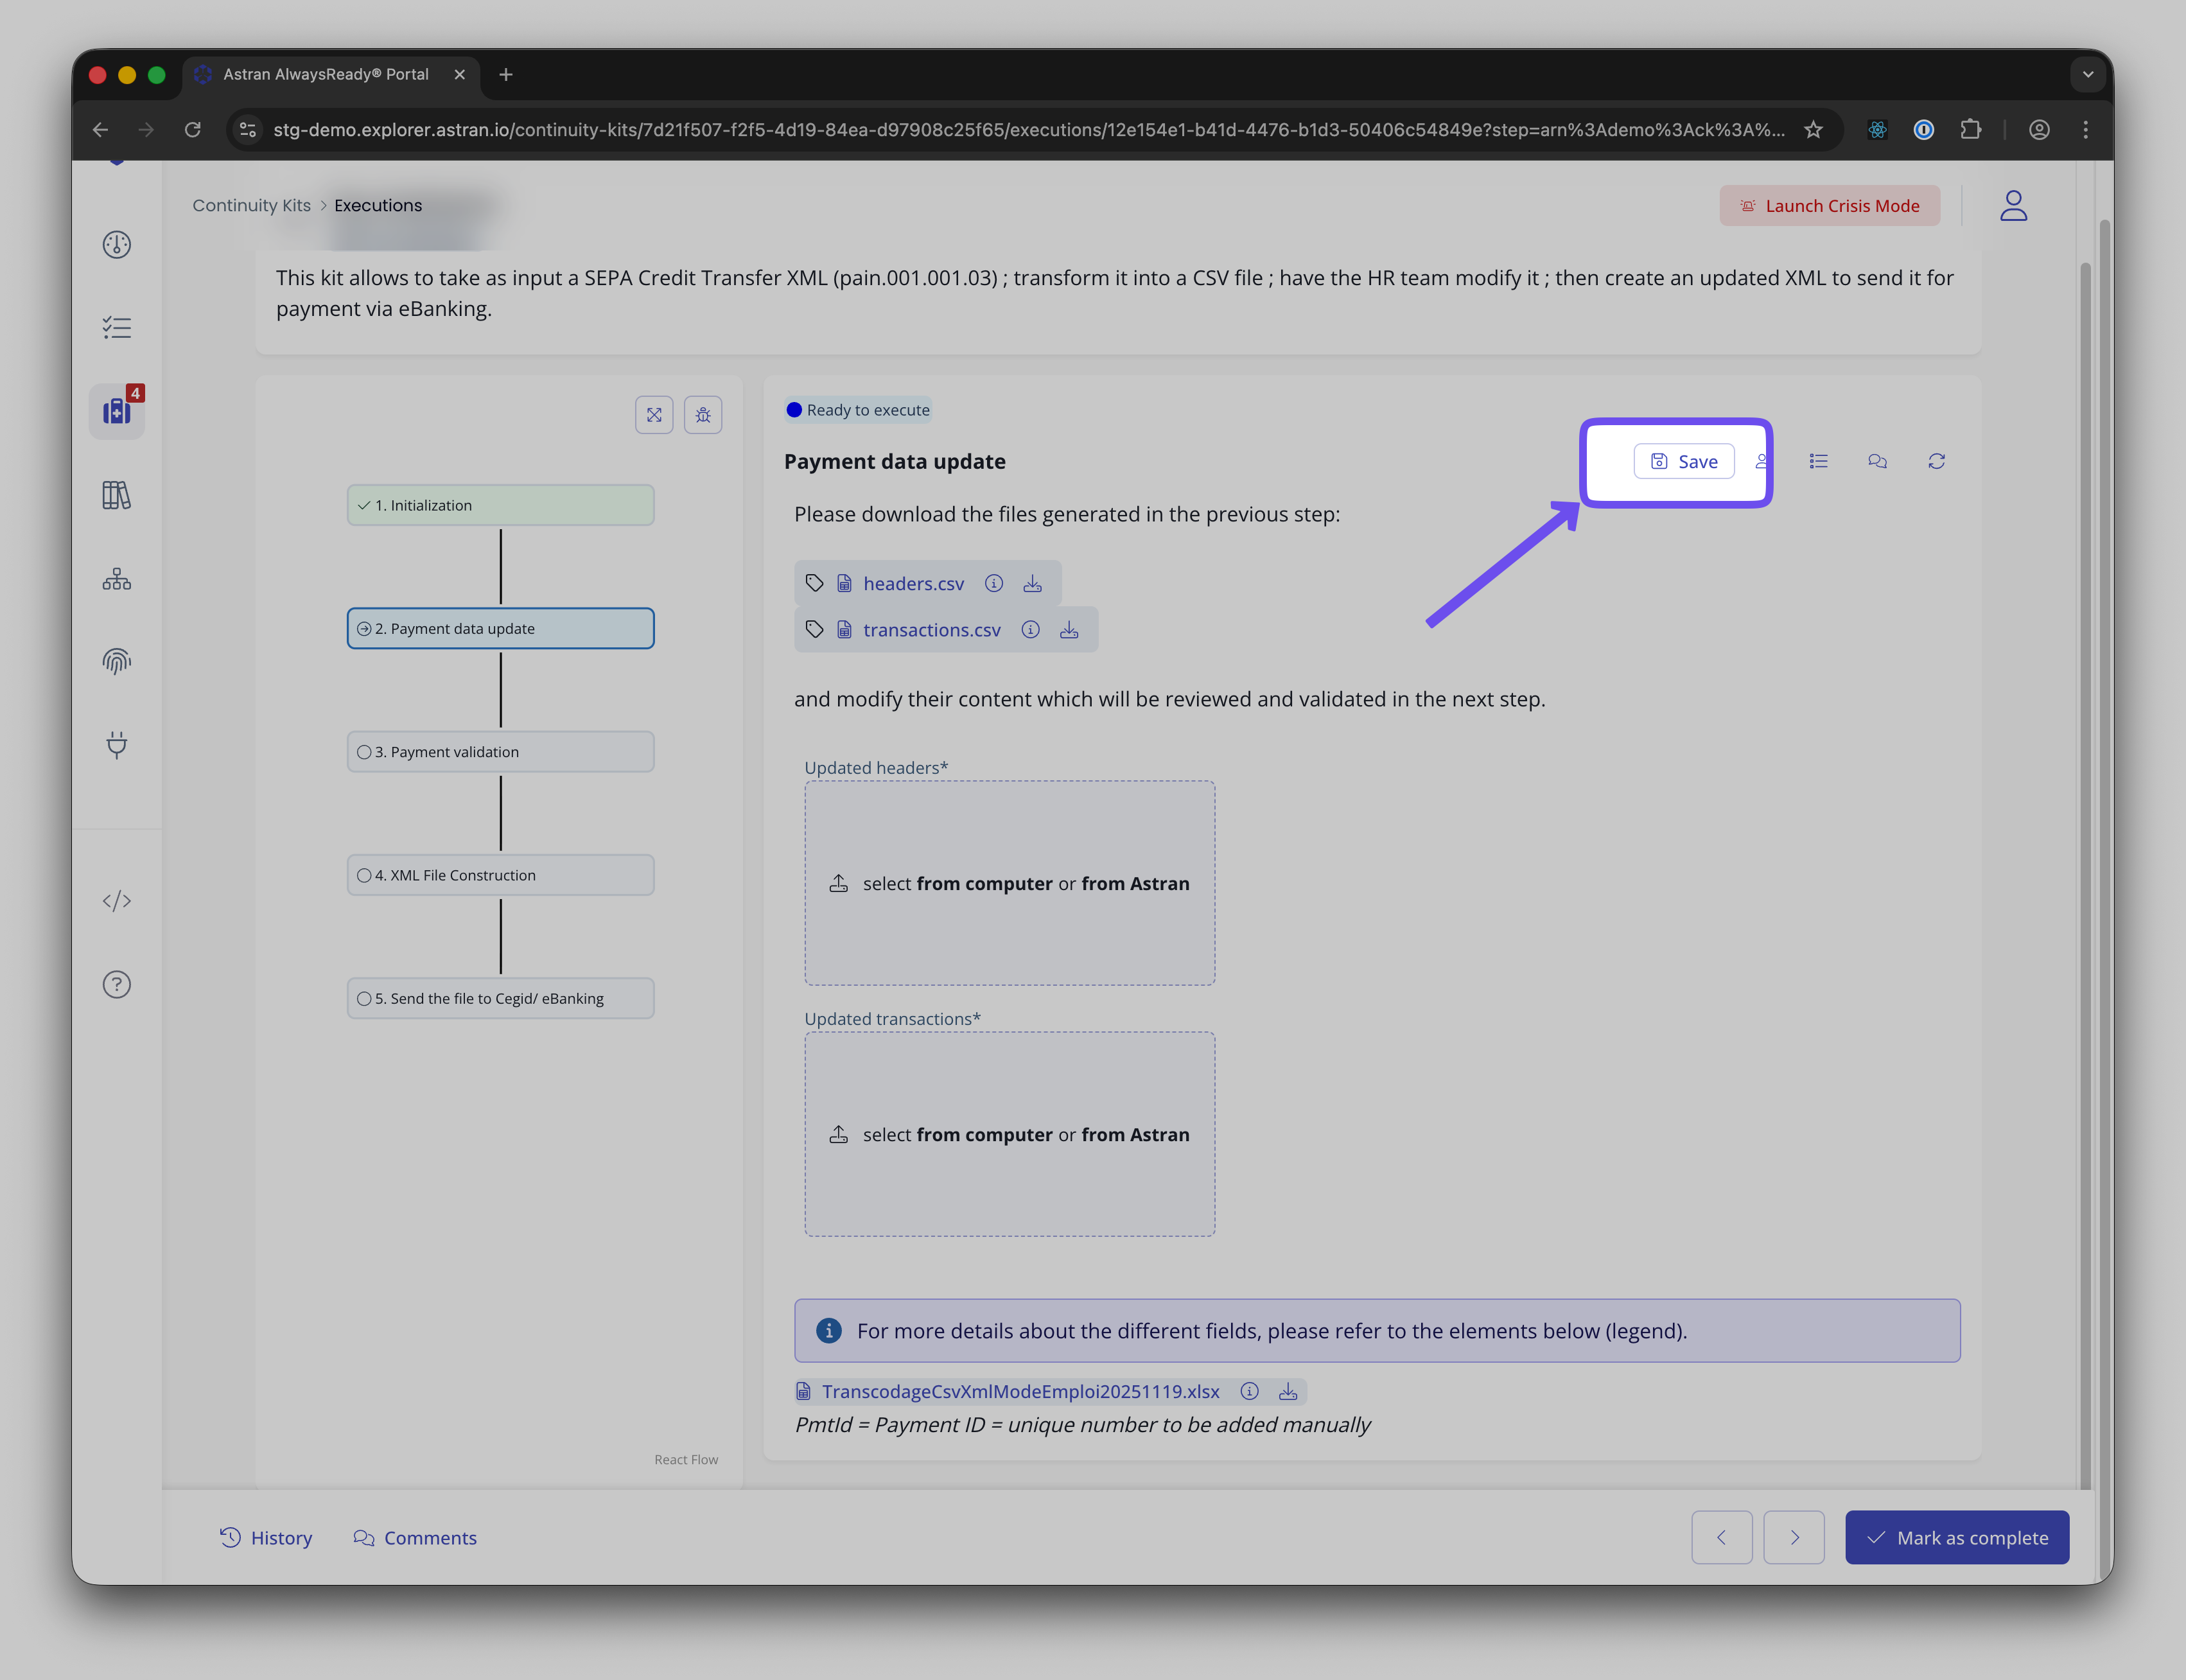
Task: Open the library books icon in sidebar
Action: [117, 495]
